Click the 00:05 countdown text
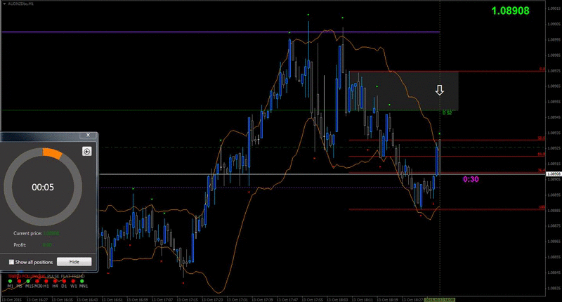The image size is (562, 302). 43,187
